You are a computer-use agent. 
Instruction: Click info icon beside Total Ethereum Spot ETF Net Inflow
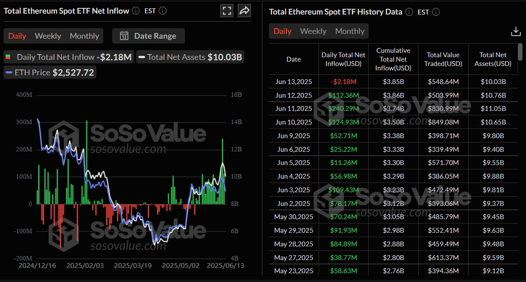point(136,11)
